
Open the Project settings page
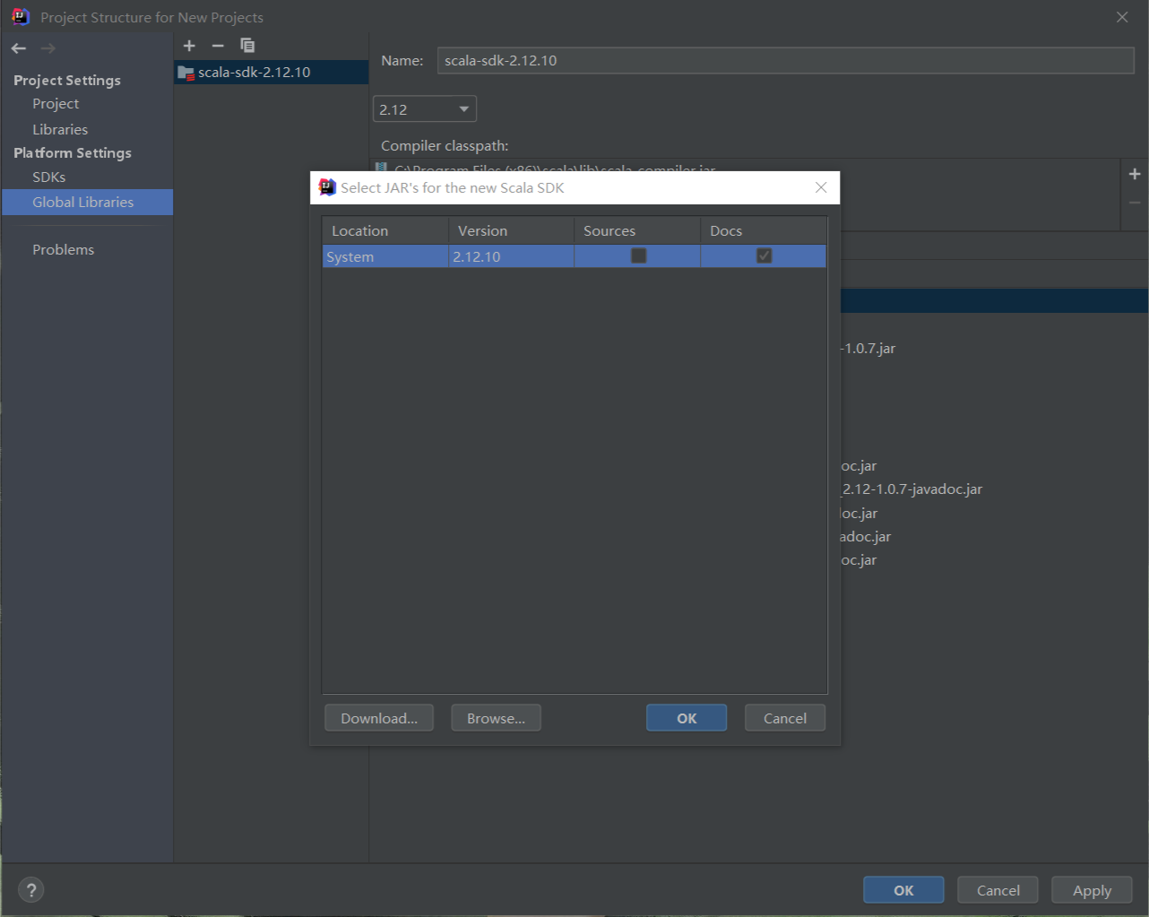[x=56, y=104]
